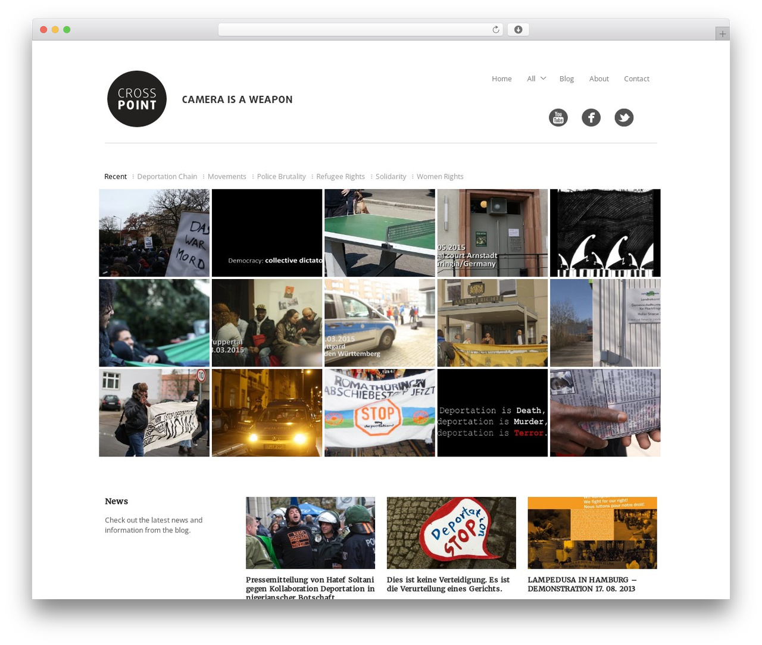Open the green ping-pong table thumbnail

(379, 233)
